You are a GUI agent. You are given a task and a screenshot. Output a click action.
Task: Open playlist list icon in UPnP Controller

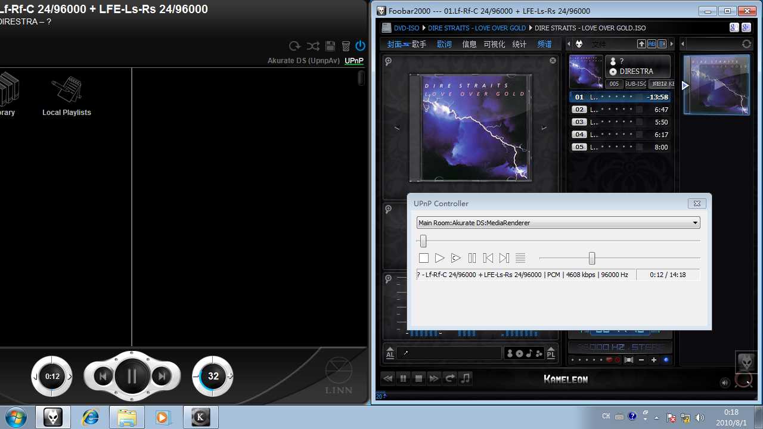click(x=520, y=258)
